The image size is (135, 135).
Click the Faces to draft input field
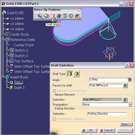tap(106, 85)
